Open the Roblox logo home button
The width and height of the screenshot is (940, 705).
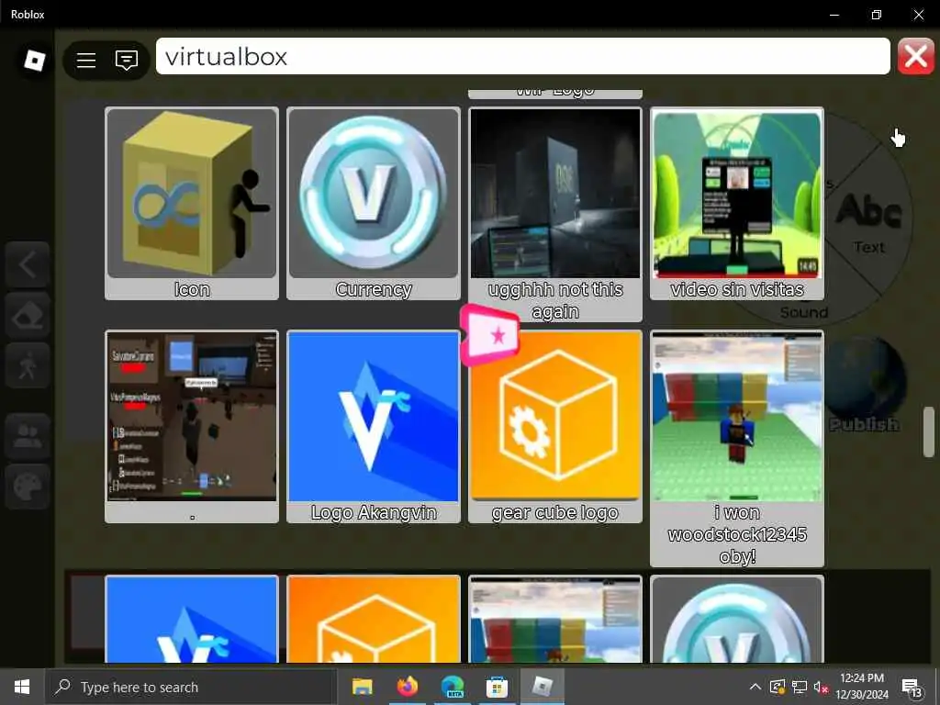34,61
